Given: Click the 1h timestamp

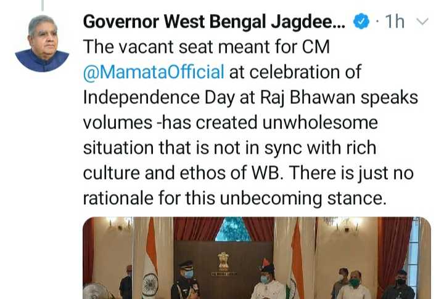Looking at the screenshot, I should coord(395,22).
